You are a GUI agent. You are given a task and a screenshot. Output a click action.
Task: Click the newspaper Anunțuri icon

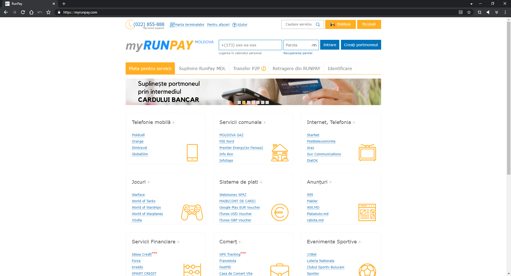pos(367,212)
